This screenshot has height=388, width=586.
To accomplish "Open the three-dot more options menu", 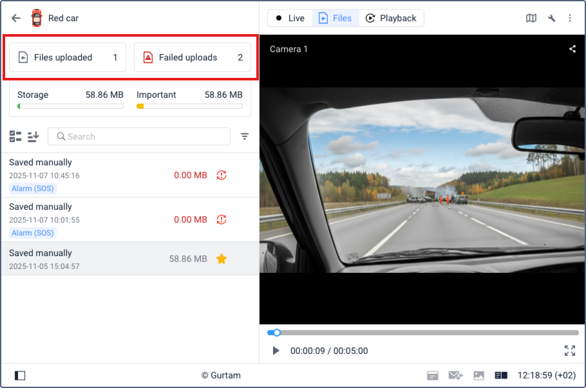I will pos(570,18).
